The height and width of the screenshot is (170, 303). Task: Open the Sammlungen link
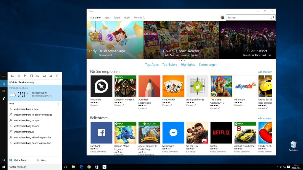pos(208,65)
